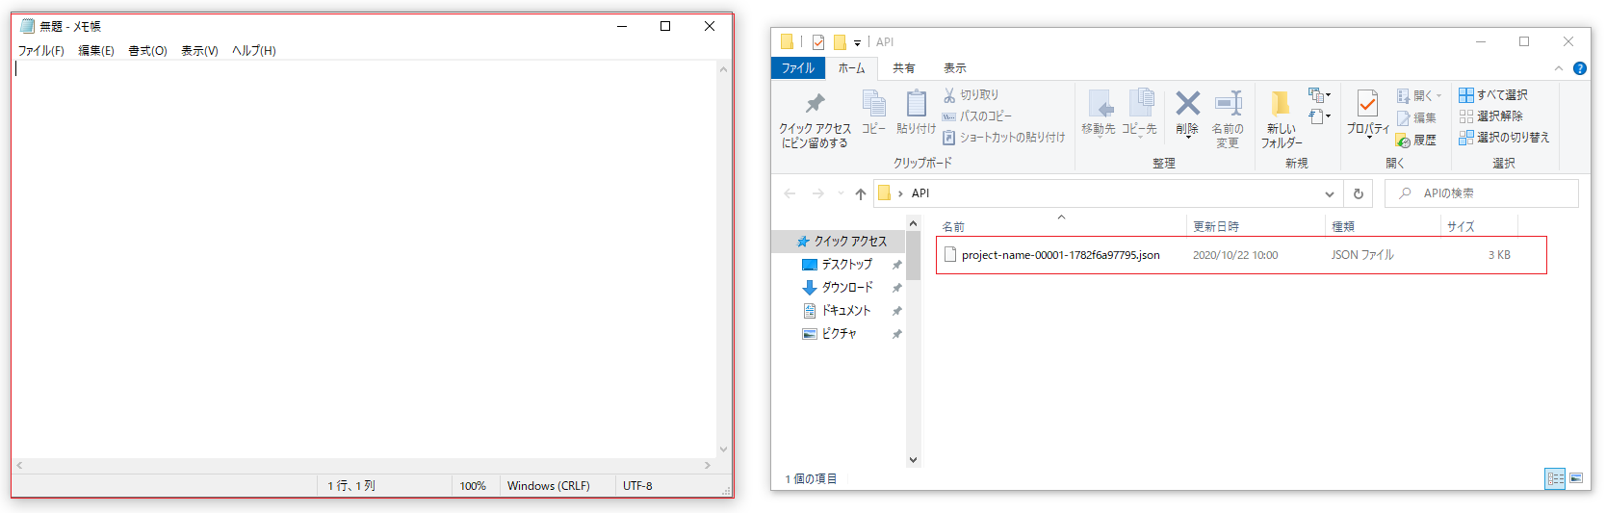
Task: Click the Pin to Quick Access icon
Action: tap(815, 104)
